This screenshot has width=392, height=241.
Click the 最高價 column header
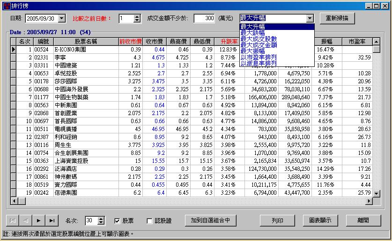pyautogui.click(x=178, y=42)
